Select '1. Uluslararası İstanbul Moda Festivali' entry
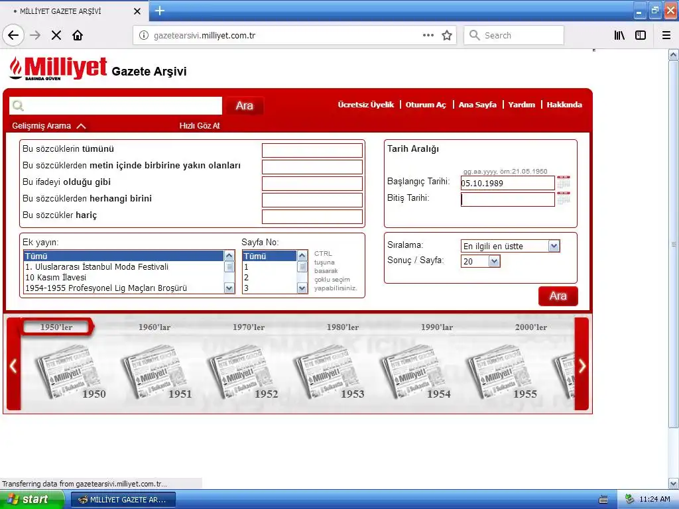Viewport: 679px width, 509px height. tap(124, 267)
